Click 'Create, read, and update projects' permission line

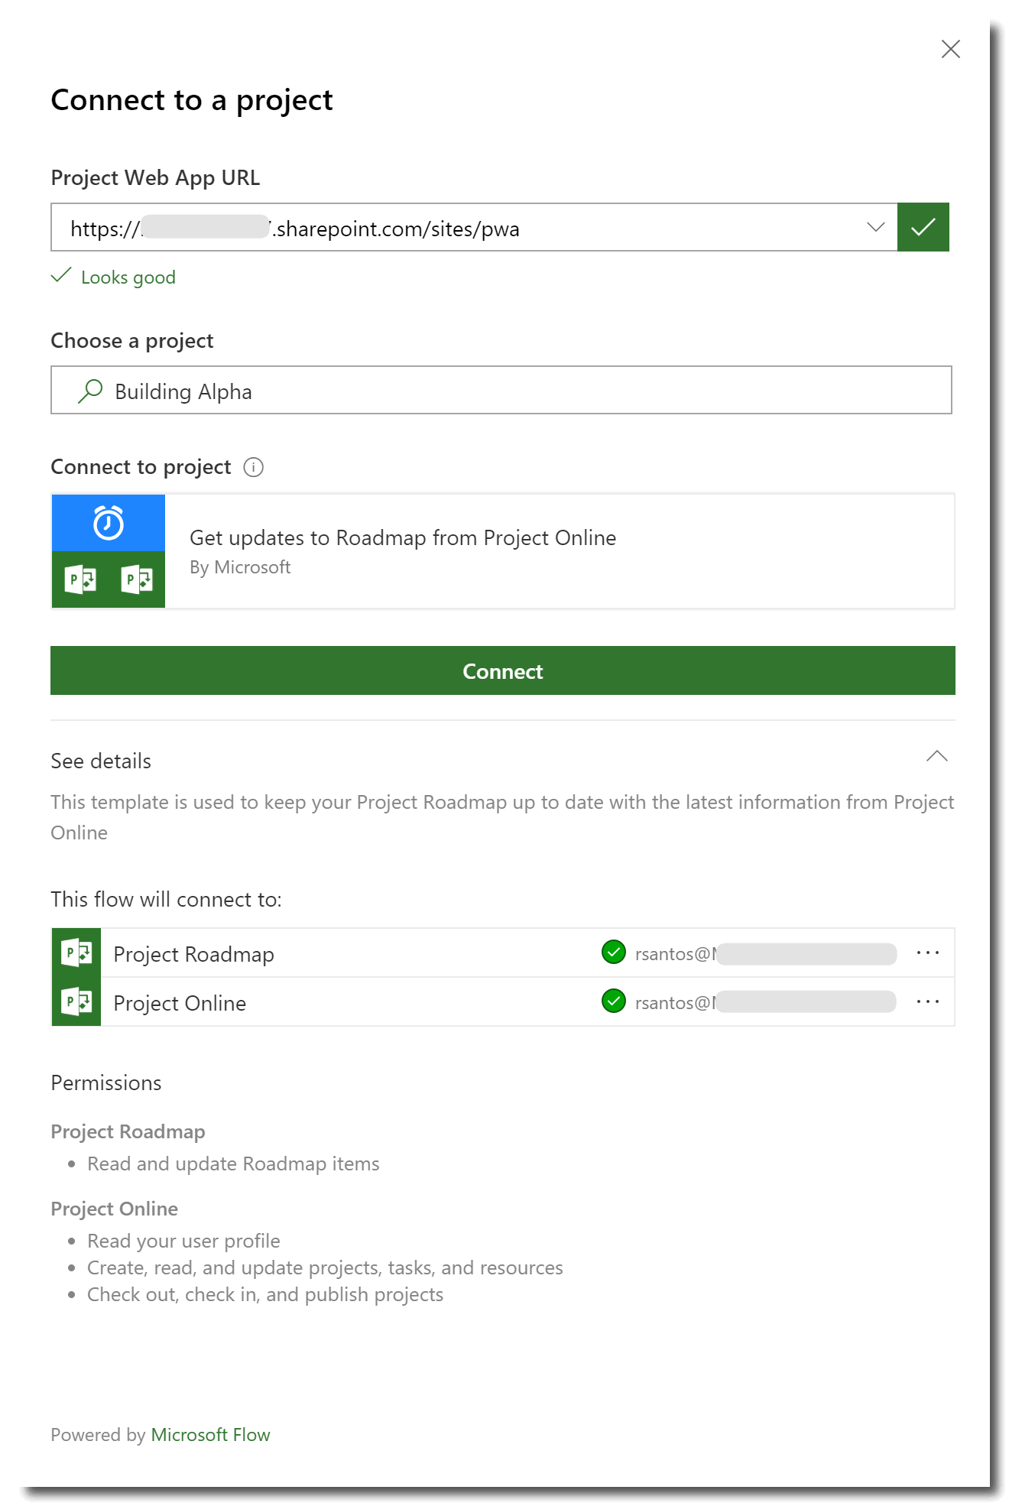coord(325,1267)
